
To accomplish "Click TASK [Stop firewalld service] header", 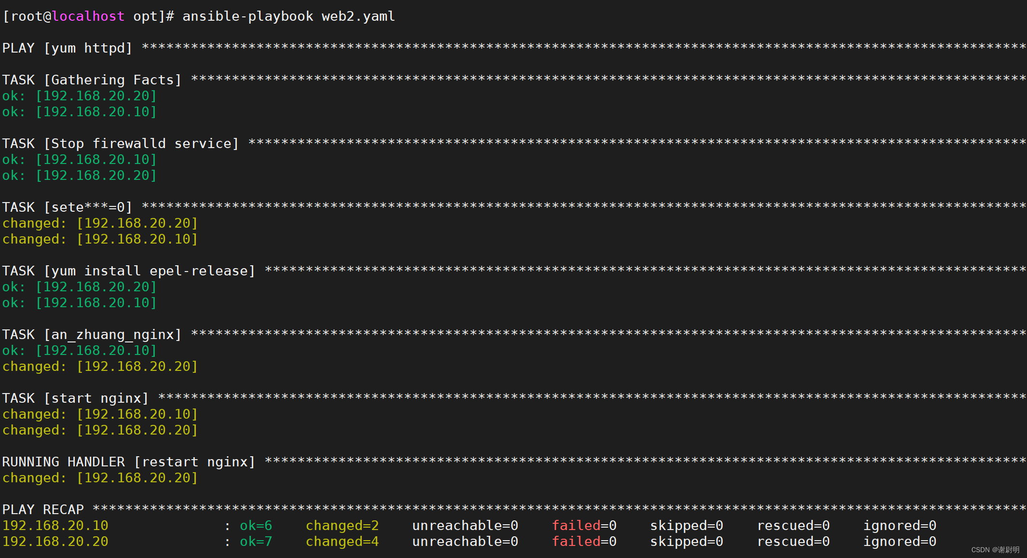I will click(121, 144).
